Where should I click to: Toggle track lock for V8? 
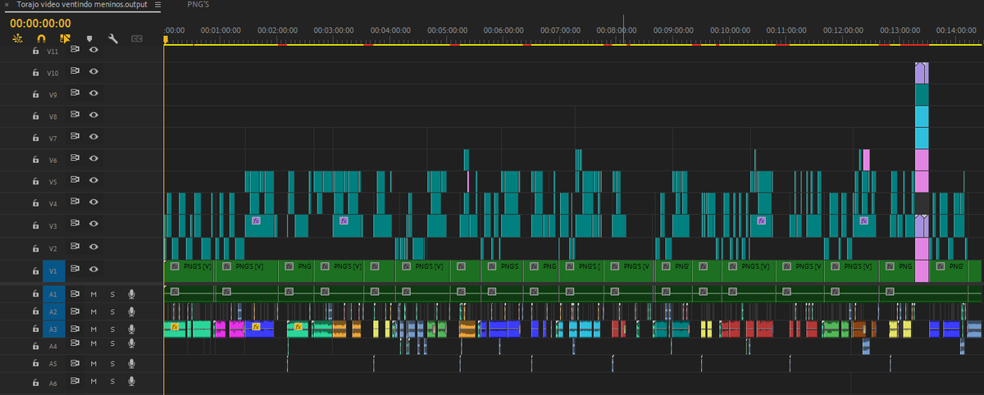click(35, 116)
